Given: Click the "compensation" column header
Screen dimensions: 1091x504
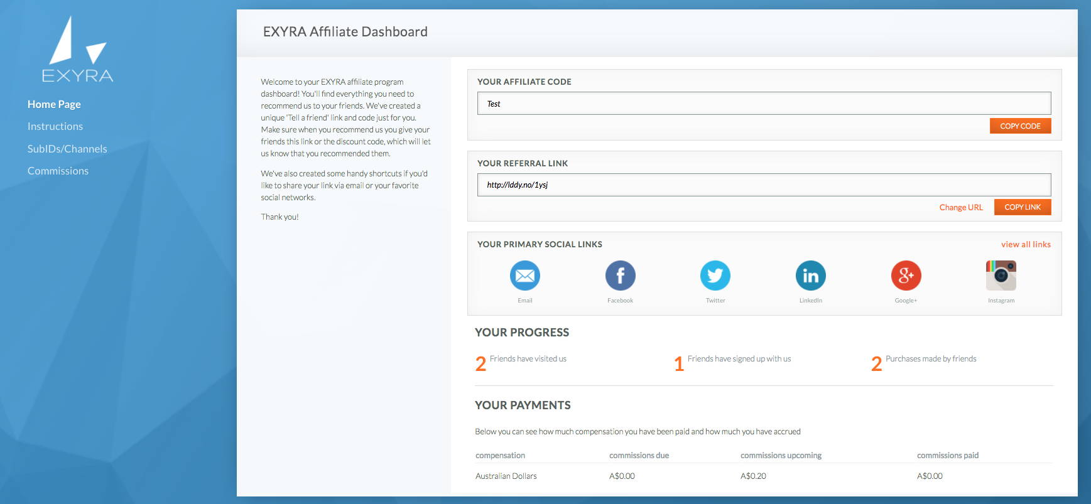Looking at the screenshot, I should point(500,456).
